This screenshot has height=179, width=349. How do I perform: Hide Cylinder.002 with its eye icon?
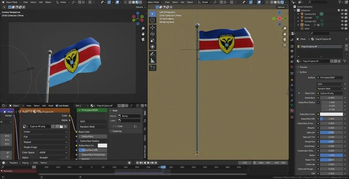342,21
